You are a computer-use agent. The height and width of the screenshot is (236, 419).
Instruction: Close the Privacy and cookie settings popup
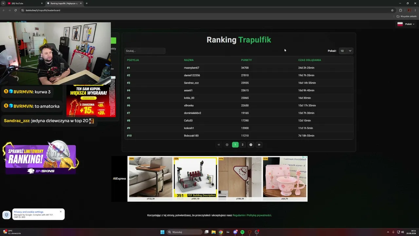click(x=61, y=211)
